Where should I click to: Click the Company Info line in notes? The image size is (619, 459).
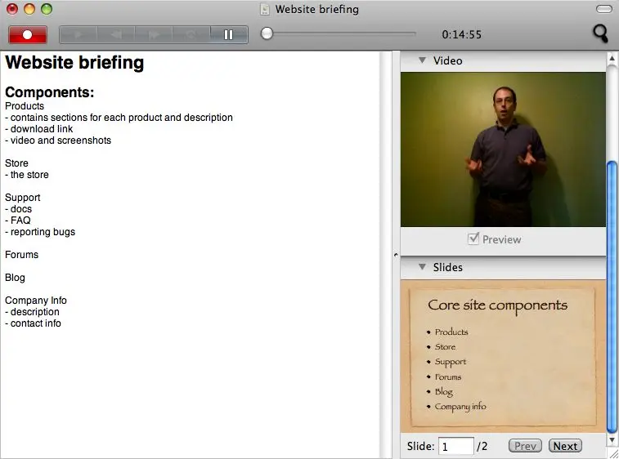(x=36, y=301)
